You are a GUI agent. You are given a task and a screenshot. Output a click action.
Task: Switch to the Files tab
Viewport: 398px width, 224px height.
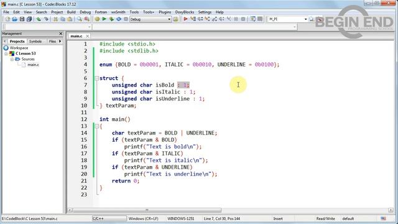pos(52,41)
